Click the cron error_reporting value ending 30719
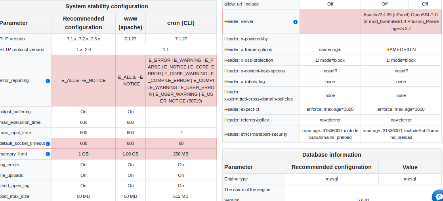 point(181,80)
